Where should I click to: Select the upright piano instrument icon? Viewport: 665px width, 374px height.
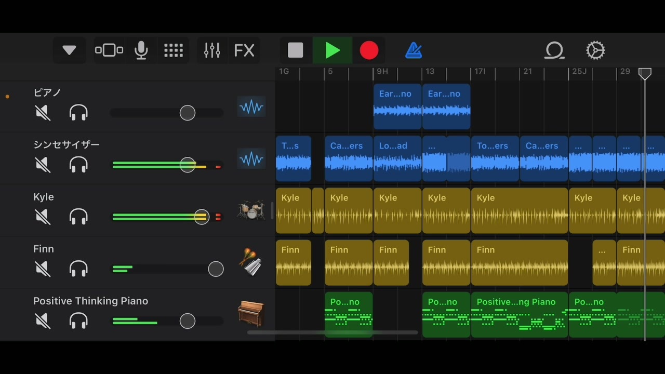point(251,314)
